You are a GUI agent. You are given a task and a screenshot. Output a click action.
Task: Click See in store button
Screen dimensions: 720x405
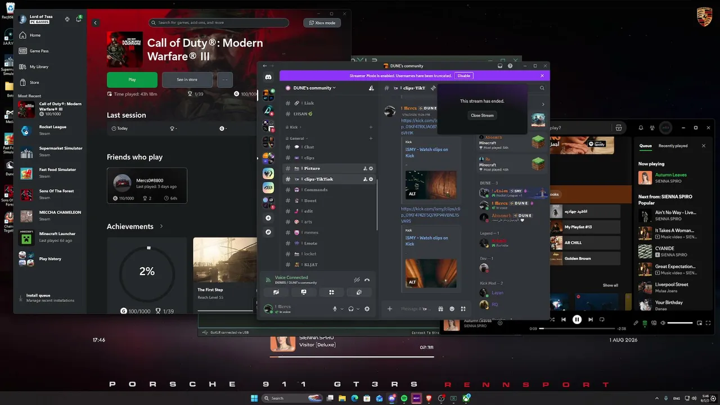[x=187, y=80]
